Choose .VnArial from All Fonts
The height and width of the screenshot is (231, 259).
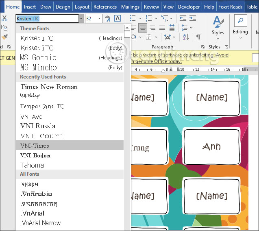click(70, 213)
